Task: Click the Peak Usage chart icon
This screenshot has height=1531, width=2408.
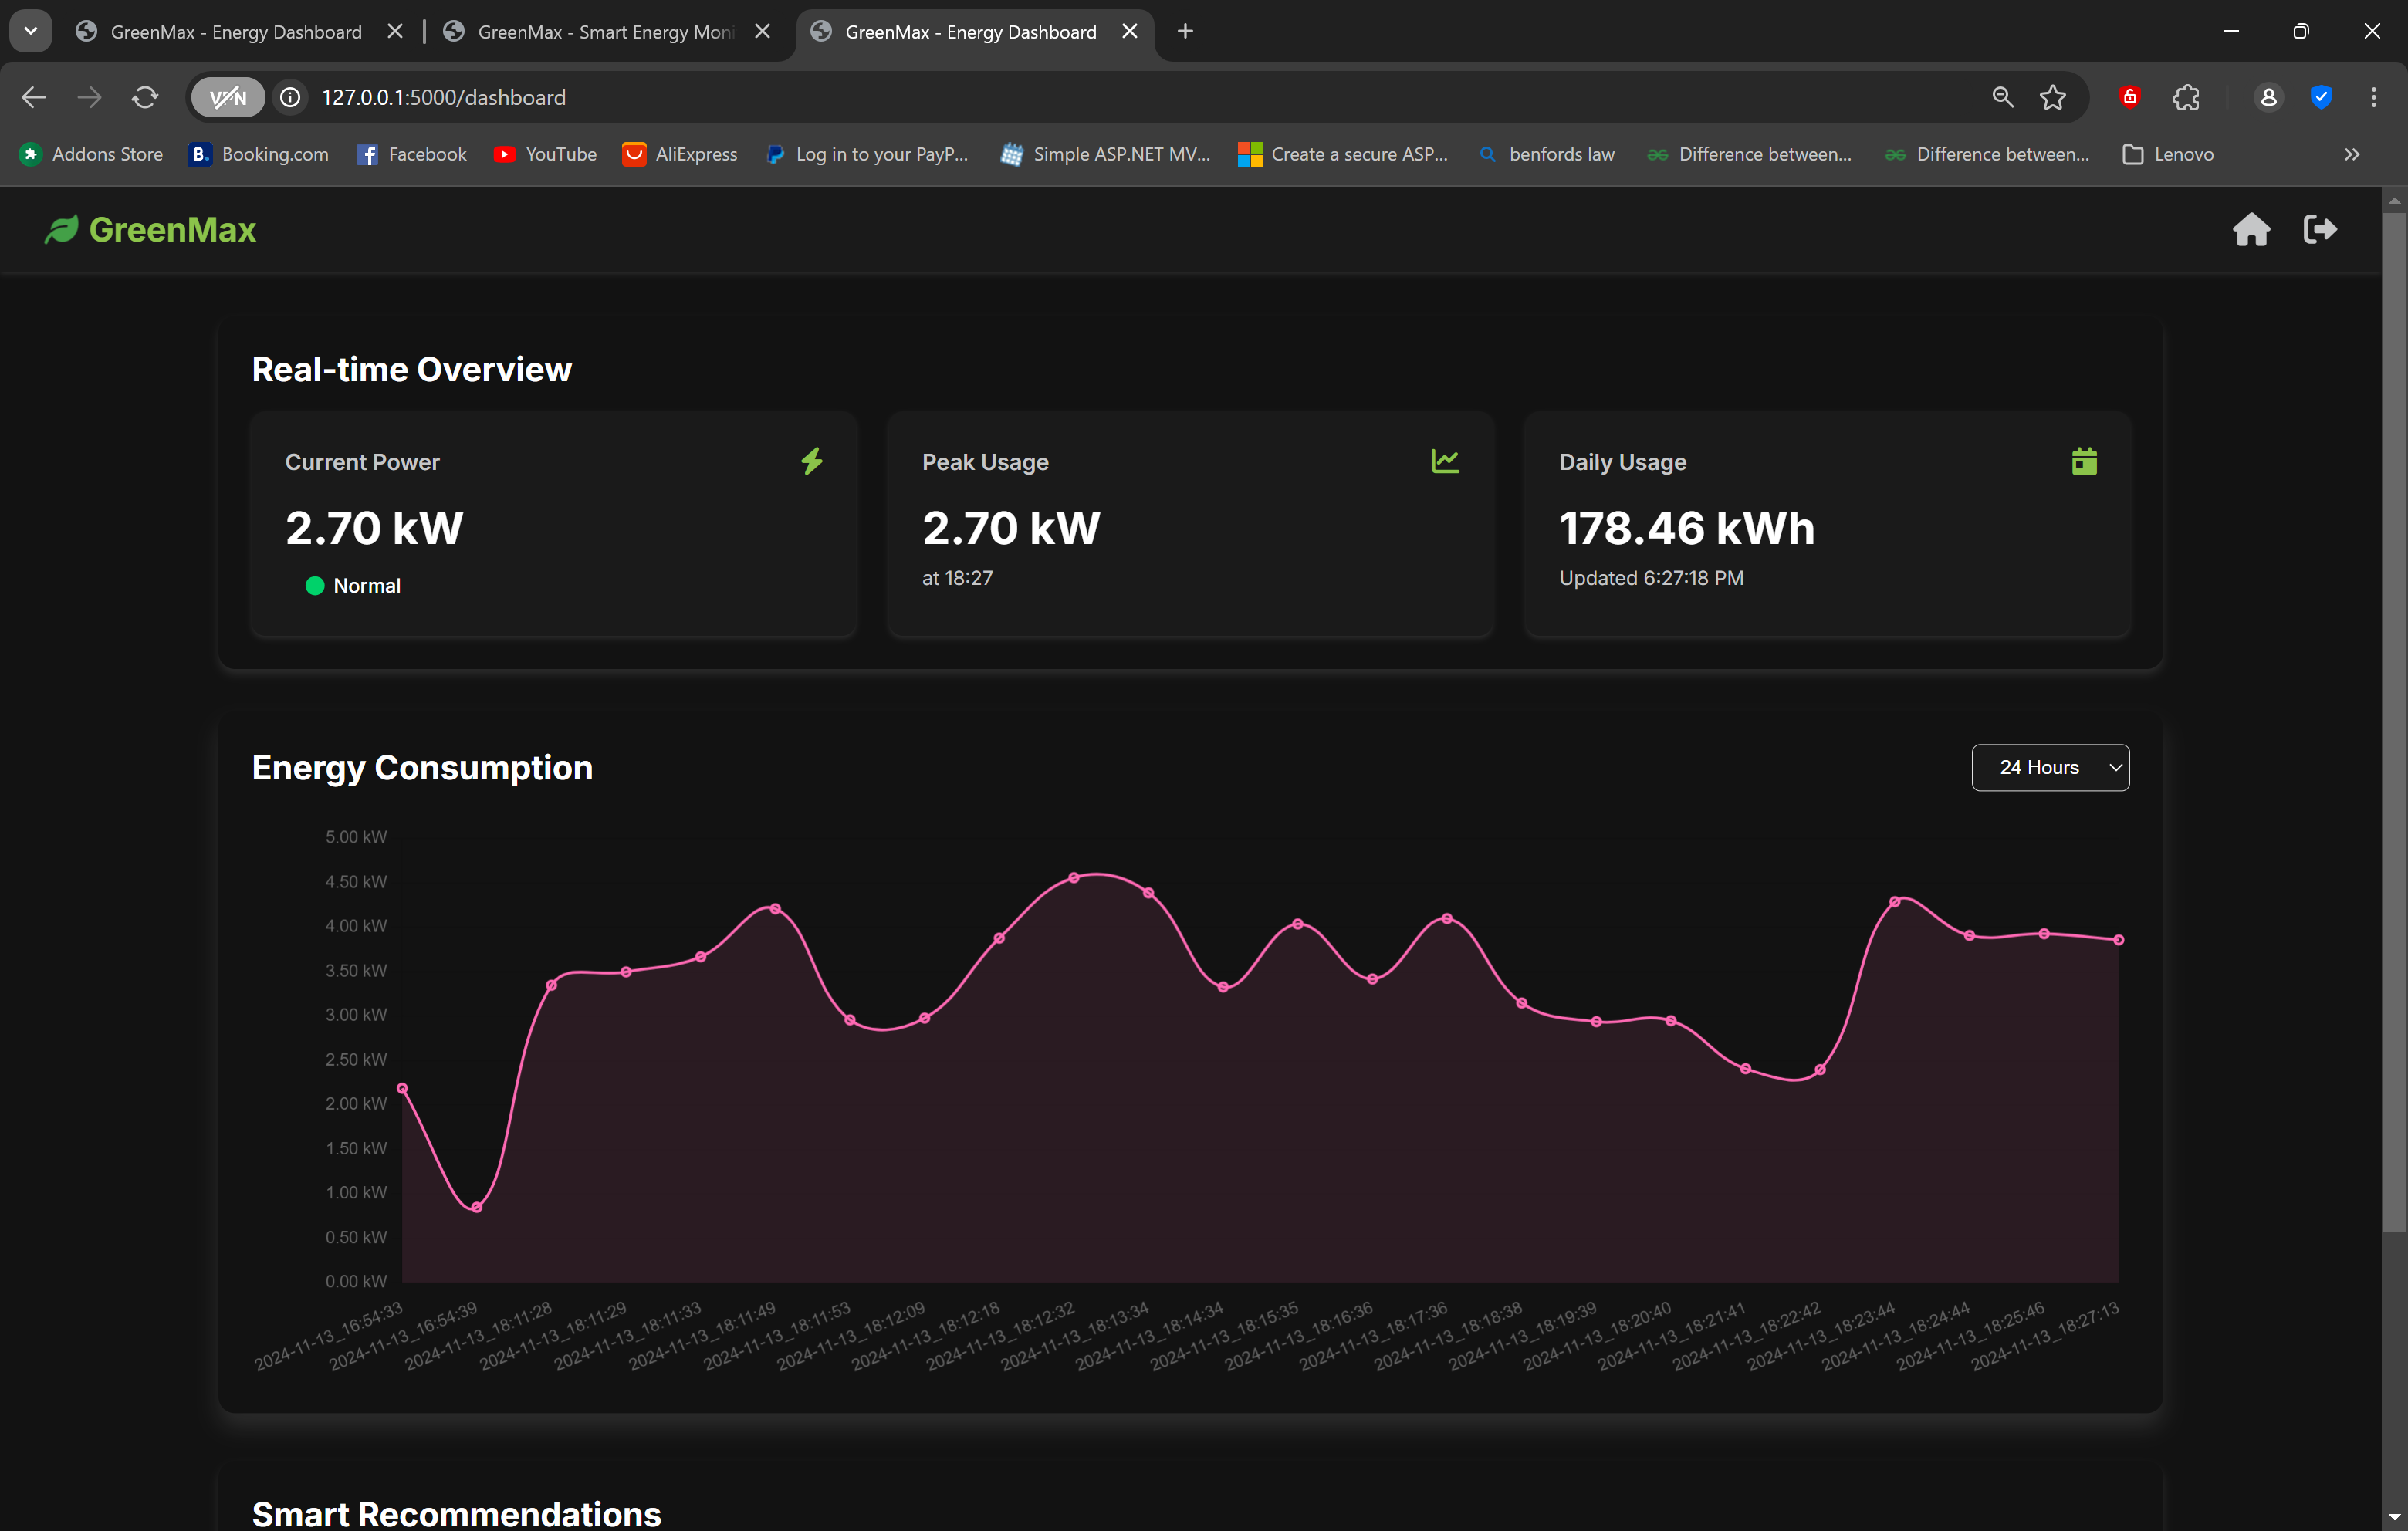Action: click(x=1444, y=461)
